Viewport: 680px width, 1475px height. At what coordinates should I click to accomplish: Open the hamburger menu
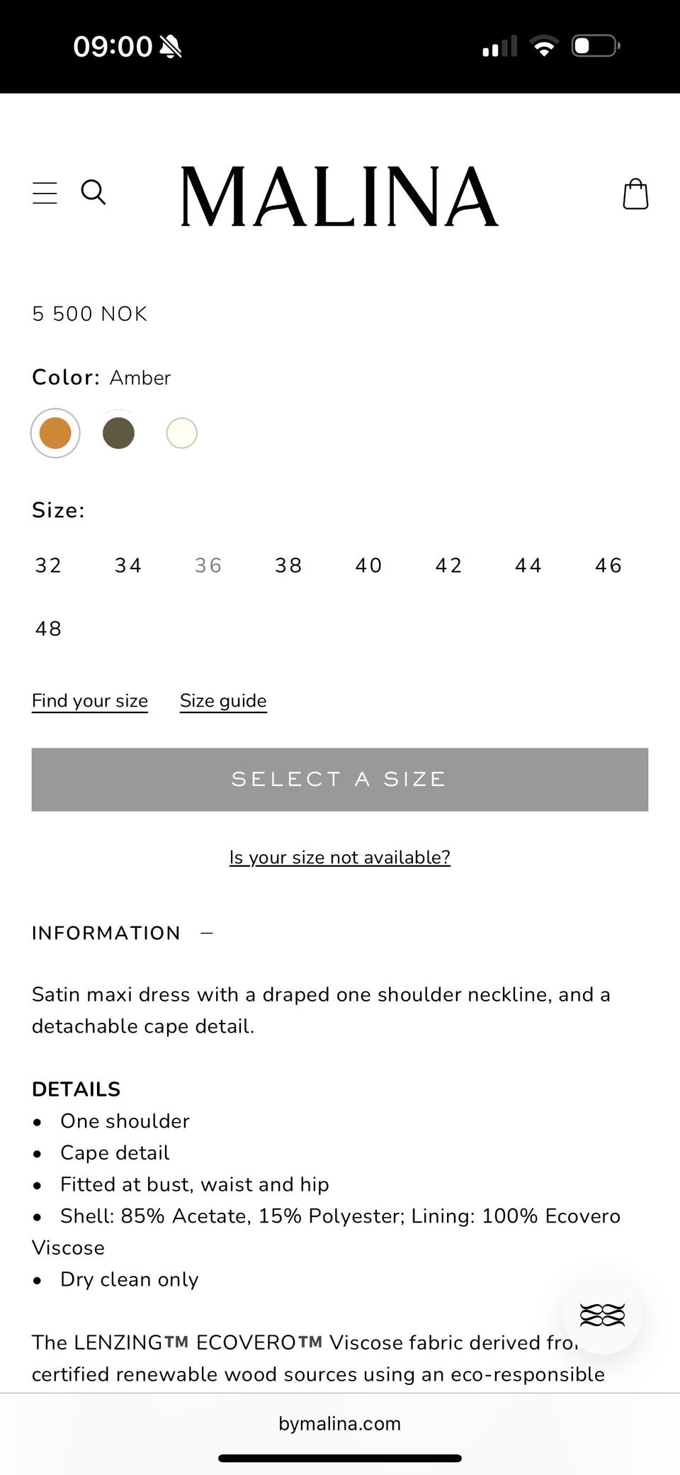[45, 193]
